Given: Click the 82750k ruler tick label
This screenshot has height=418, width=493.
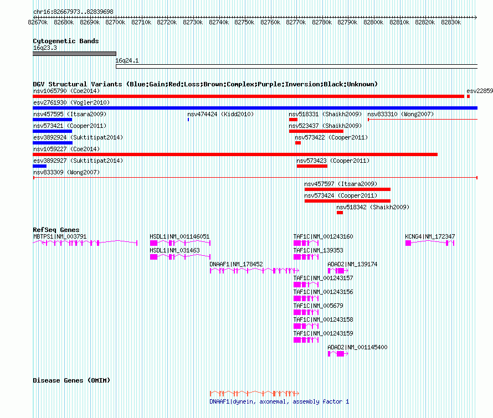Looking at the screenshot, I should (x=244, y=22).
